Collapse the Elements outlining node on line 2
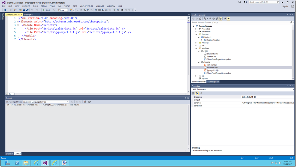This screenshot has height=167, width=296. (x=18, y=21)
